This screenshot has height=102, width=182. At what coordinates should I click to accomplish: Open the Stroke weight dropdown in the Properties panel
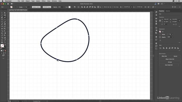[173, 34]
